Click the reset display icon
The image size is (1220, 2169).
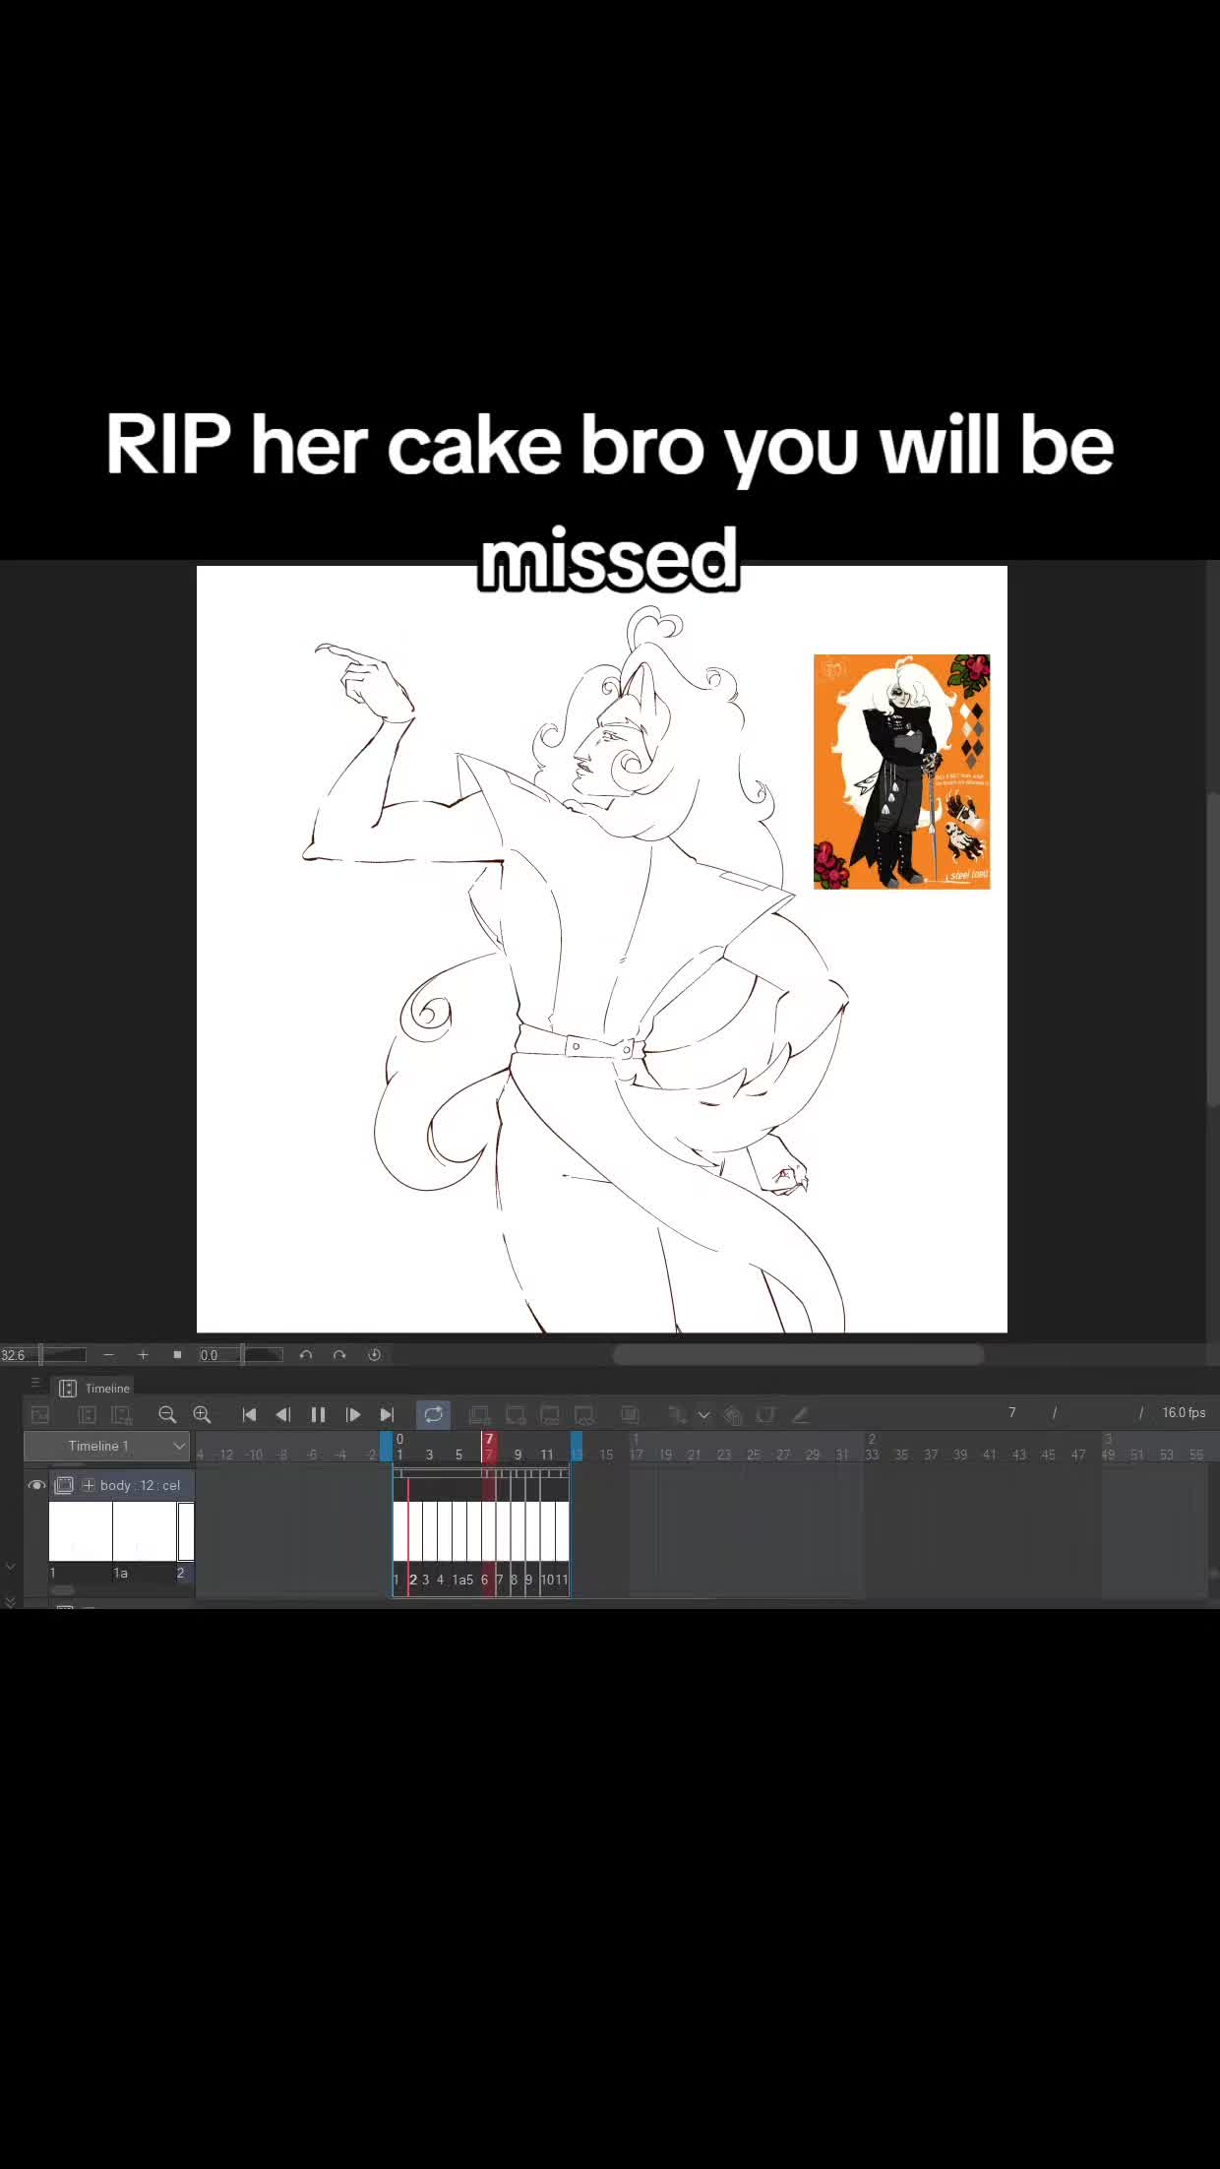tap(374, 1355)
